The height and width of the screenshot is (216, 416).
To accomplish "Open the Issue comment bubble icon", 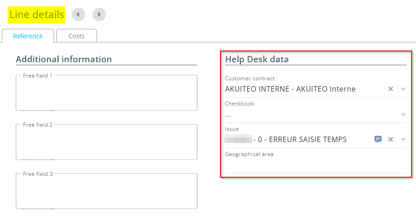I will click(378, 139).
